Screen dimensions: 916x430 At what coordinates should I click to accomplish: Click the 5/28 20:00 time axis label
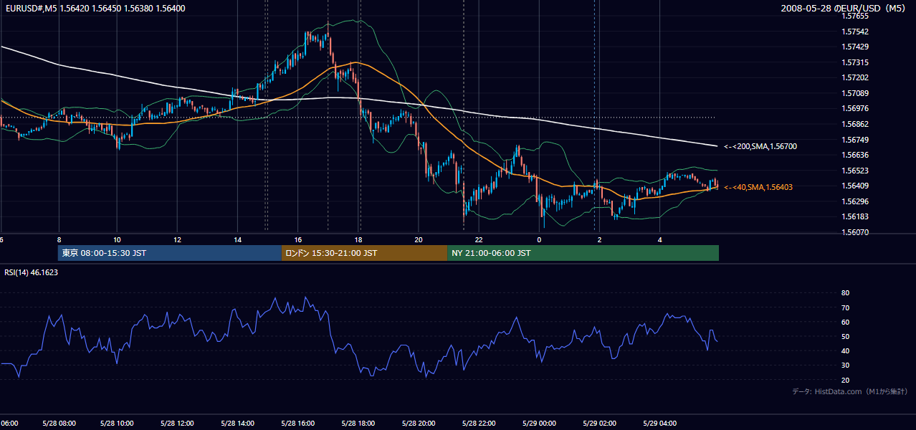tap(419, 424)
